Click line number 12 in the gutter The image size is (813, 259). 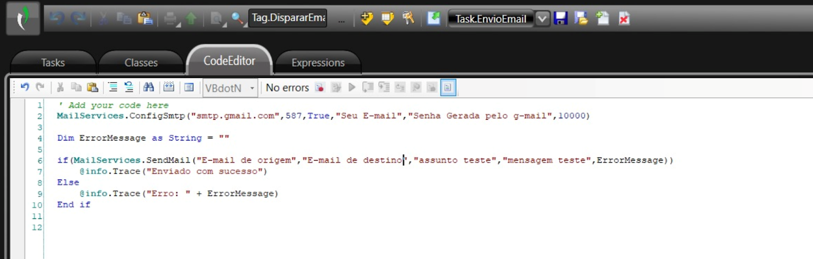(37, 228)
